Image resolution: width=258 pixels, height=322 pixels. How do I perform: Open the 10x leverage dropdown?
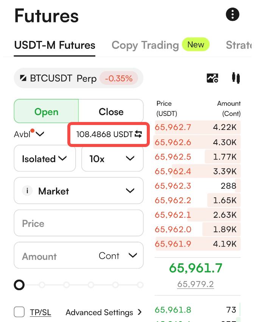(x=112, y=158)
